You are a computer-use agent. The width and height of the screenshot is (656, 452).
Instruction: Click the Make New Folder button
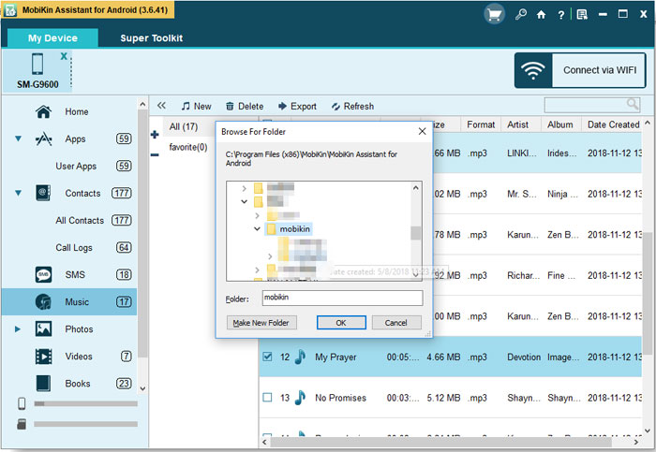[261, 323]
